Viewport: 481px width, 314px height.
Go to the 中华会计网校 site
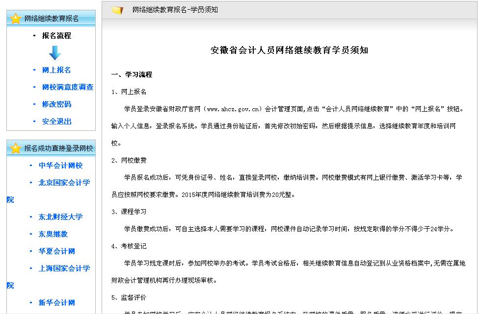(x=60, y=166)
